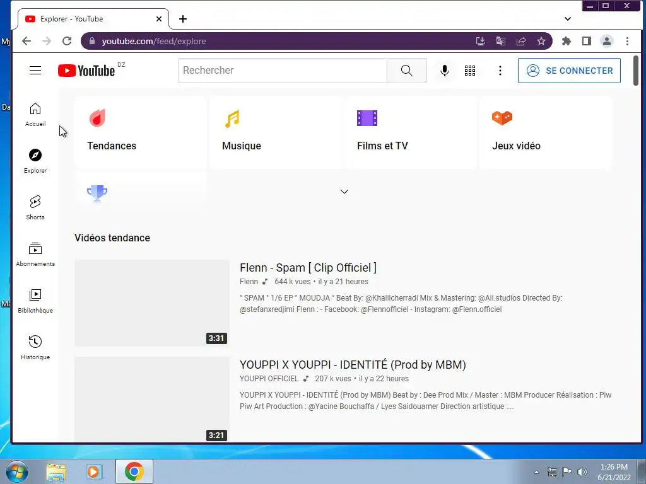The width and height of the screenshot is (646, 484).
Task: Open the YouTube apps grid icon
Action: pos(470,71)
